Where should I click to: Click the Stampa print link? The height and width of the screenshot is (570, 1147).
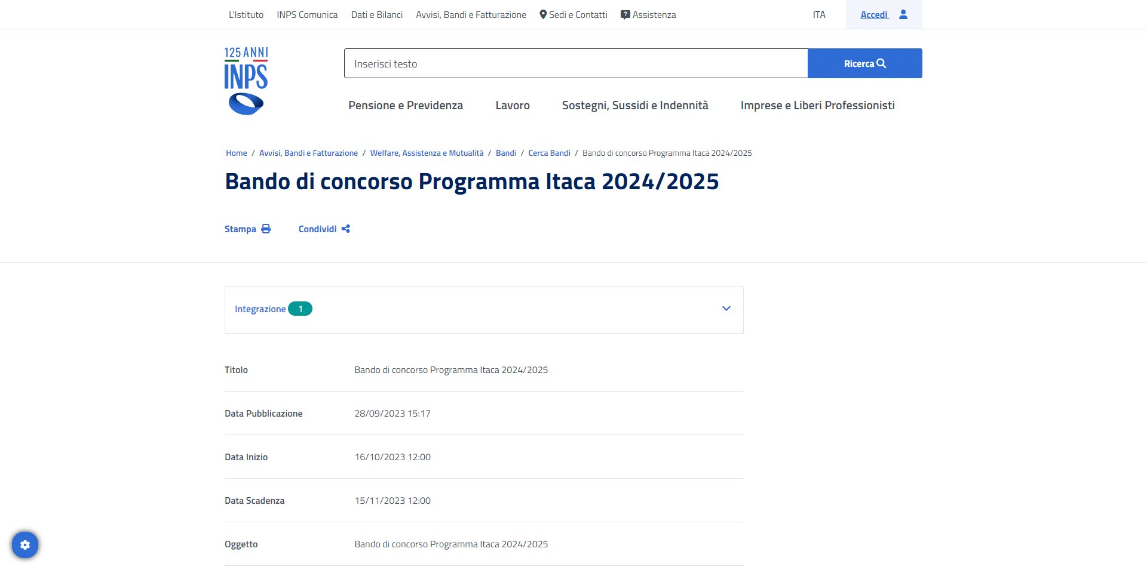(247, 229)
